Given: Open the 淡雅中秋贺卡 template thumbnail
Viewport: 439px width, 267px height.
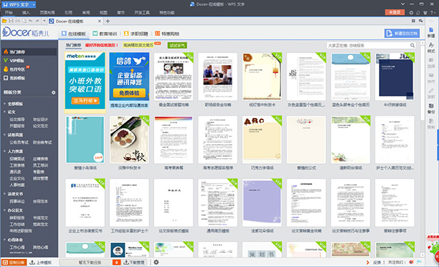Looking at the screenshot, I should click(x=129, y=140).
